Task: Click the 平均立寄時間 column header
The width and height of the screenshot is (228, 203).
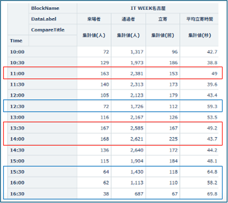Action: coord(200,19)
